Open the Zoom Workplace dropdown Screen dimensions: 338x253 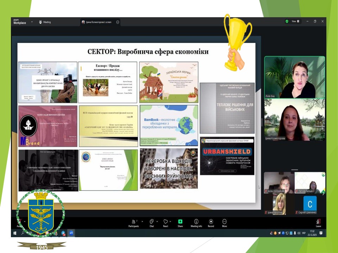click(x=32, y=22)
